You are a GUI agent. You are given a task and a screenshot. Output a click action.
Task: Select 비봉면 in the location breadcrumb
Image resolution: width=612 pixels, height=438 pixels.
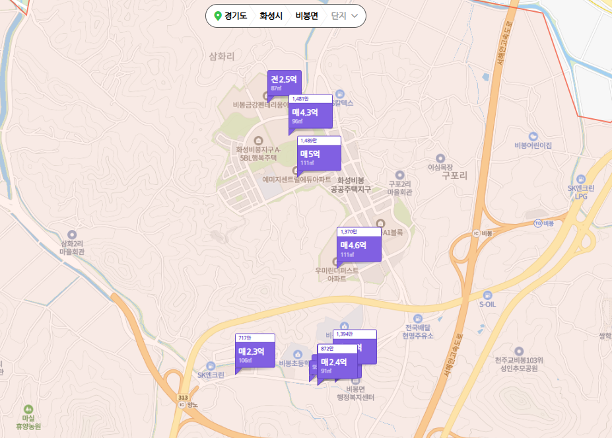306,16
